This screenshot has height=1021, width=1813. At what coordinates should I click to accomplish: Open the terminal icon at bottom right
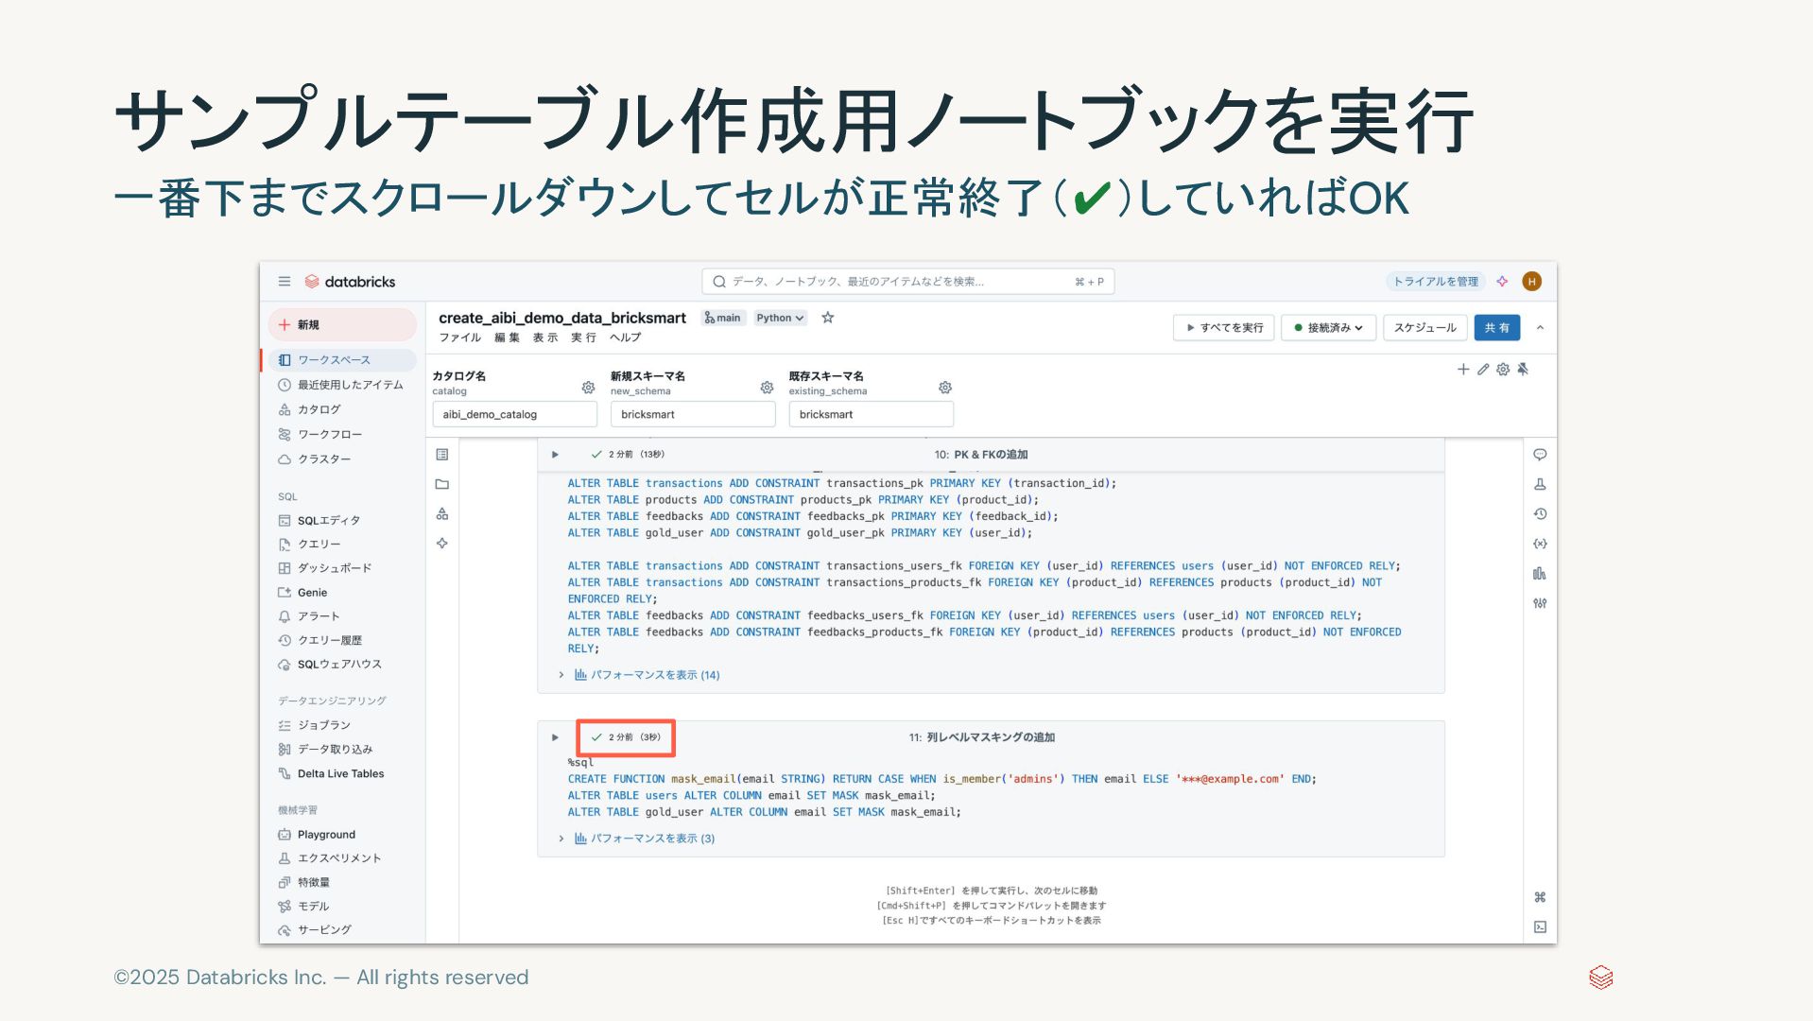(x=1540, y=927)
